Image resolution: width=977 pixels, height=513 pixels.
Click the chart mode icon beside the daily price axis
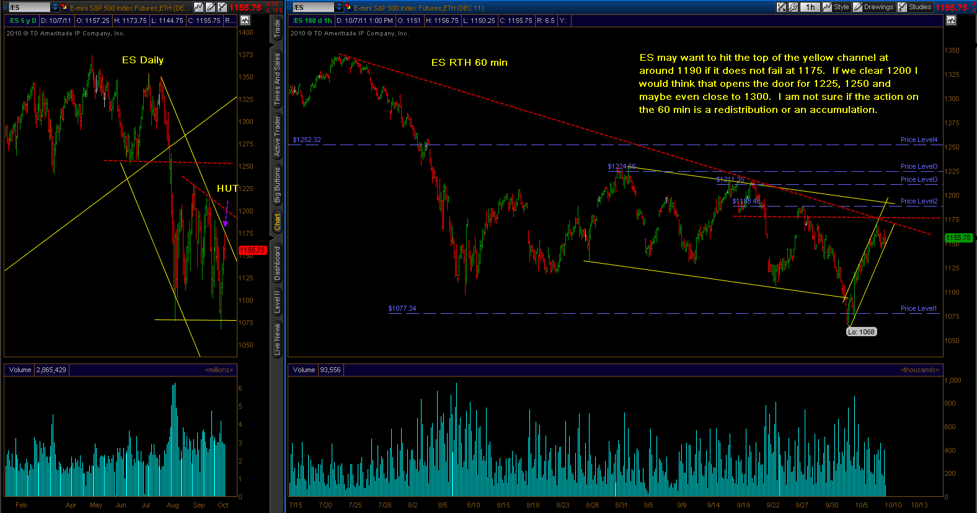click(x=245, y=20)
